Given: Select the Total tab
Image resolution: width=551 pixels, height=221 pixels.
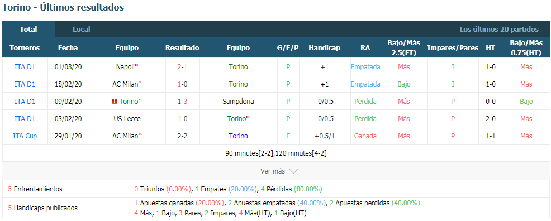Looking at the screenshot, I should pos(28,30).
